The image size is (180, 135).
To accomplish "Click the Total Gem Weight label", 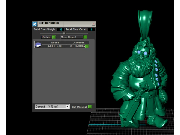I will pos(45,30).
